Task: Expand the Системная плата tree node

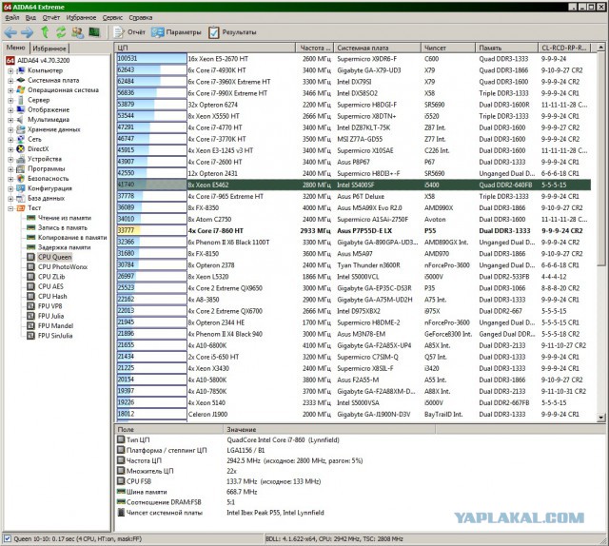Action: 10,81
